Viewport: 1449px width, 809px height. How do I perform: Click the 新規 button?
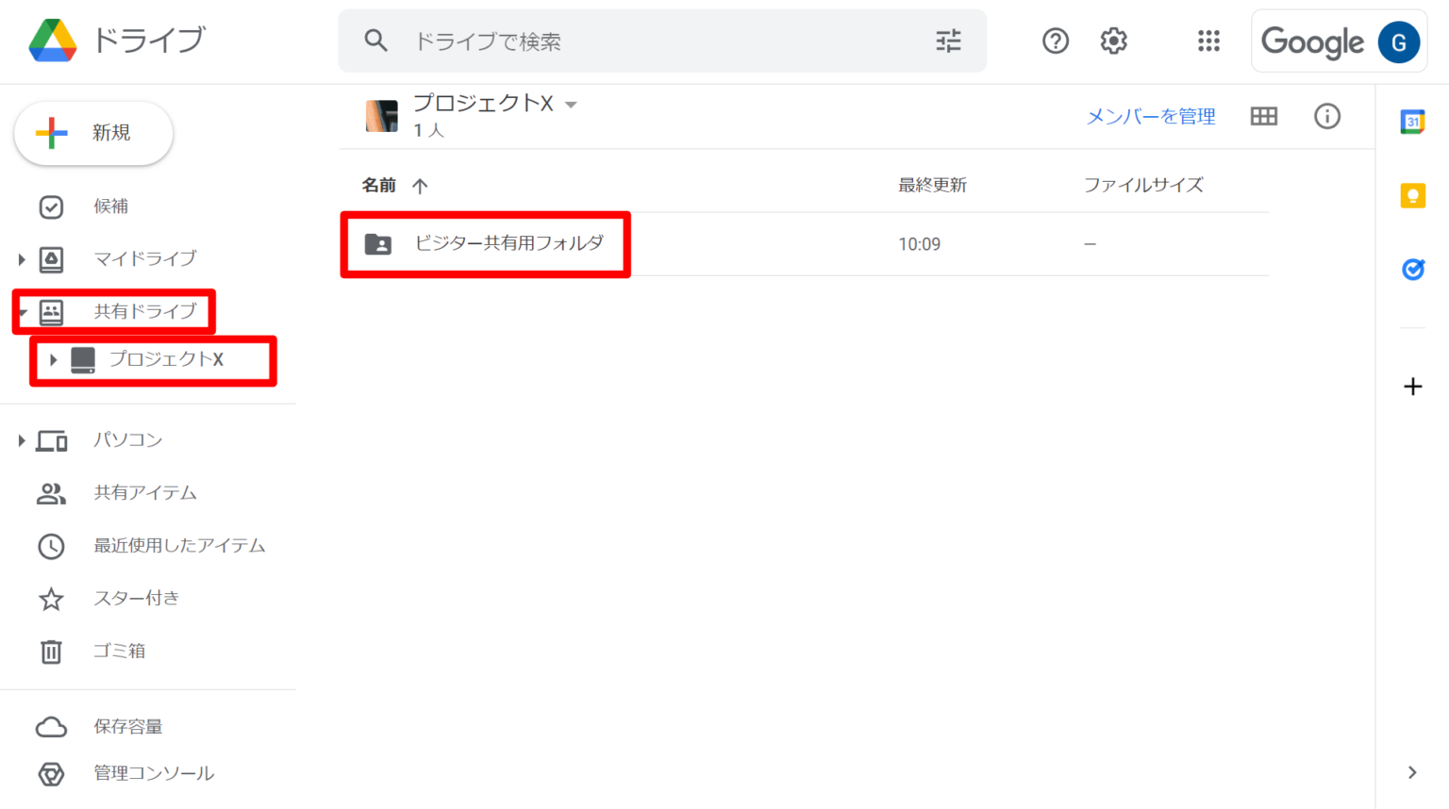[93, 133]
